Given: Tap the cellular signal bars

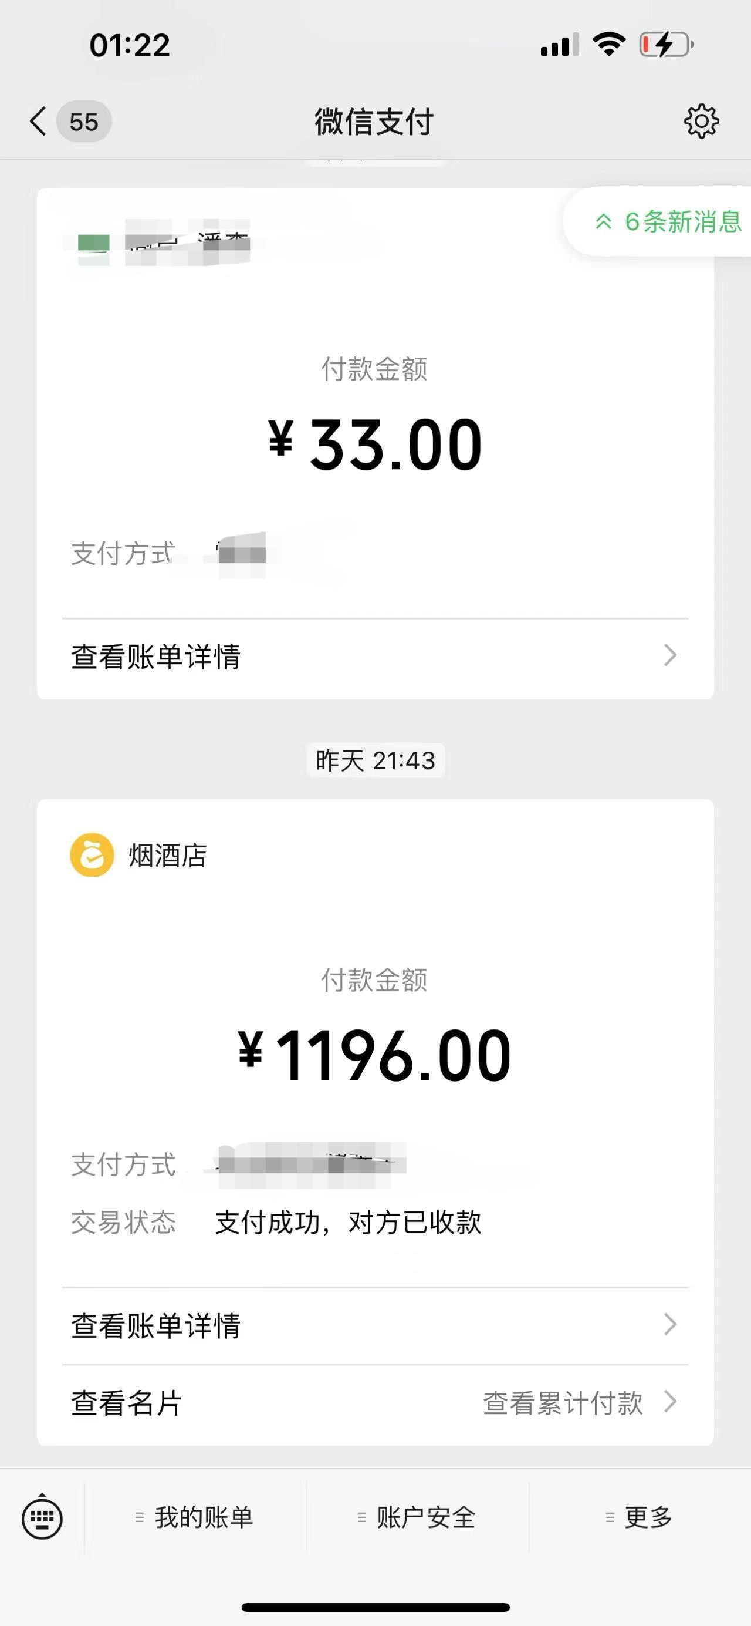Looking at the screenshot, I should pos(559,45).
